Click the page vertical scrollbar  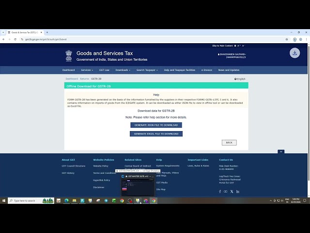[309, 112]
